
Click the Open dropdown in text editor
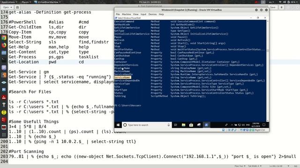coord(7,7)
